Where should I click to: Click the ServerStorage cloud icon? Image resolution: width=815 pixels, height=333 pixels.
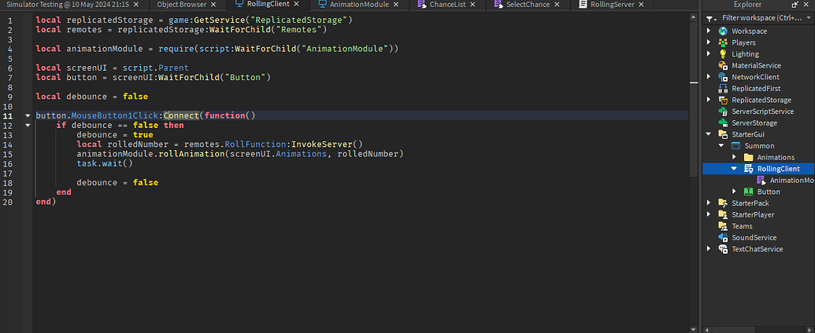[723, 123]
